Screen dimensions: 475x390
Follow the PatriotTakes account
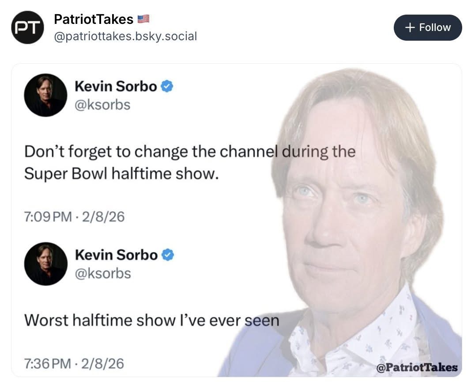[x=427, y=27]
